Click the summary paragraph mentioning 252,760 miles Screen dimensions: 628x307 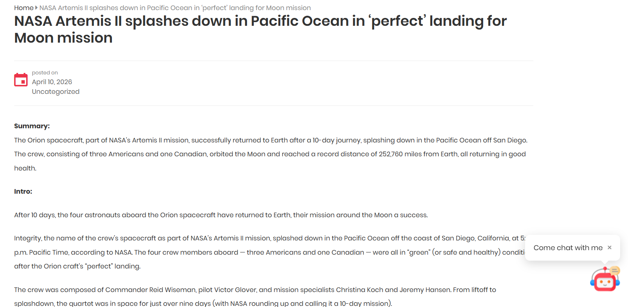click(271, 154)
